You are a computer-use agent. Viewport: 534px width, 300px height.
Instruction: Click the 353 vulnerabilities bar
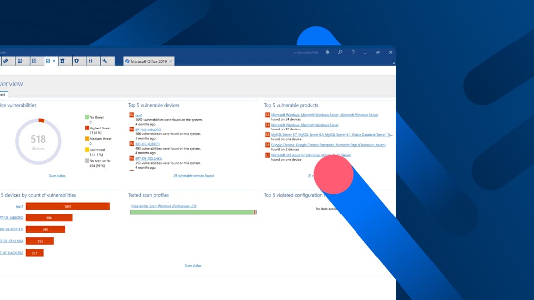(x=40, y=241)
